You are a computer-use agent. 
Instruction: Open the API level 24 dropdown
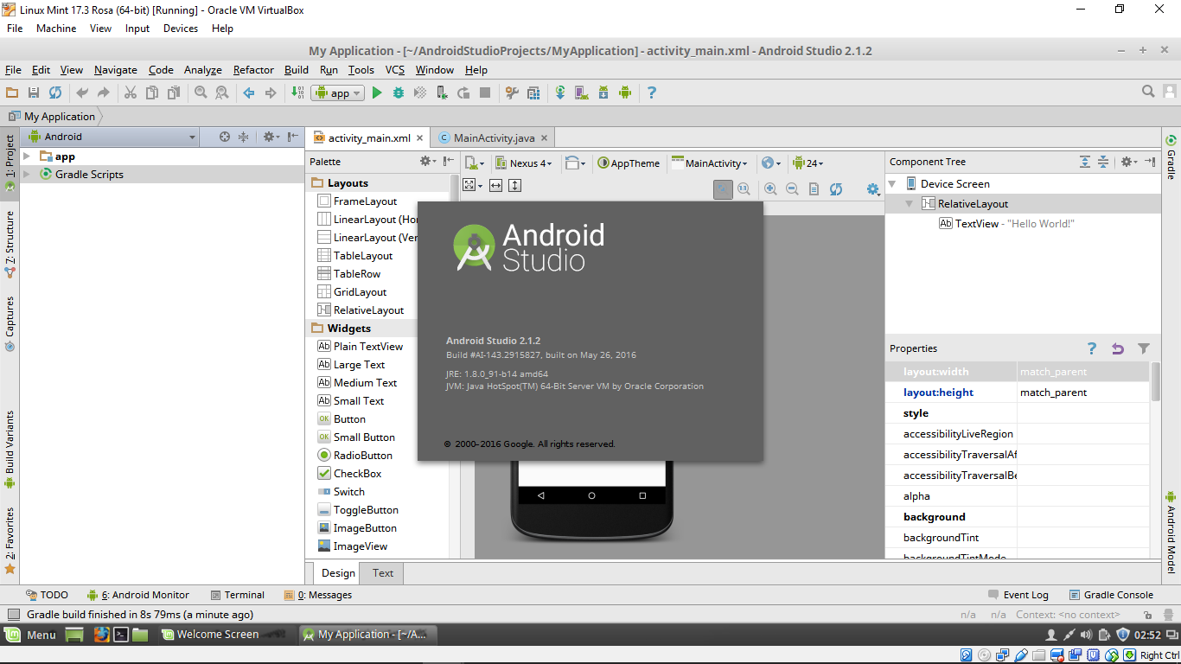(808, 163)
